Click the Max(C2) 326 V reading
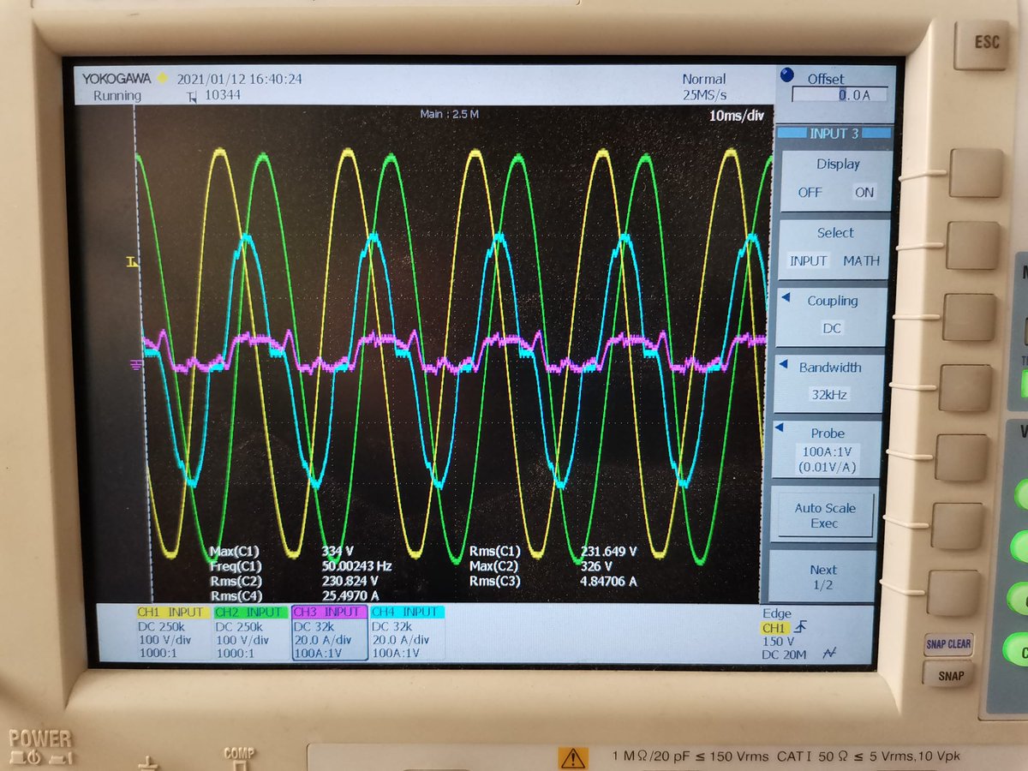The width and height of the screenshot is (1028, 771). click(541, 566)
